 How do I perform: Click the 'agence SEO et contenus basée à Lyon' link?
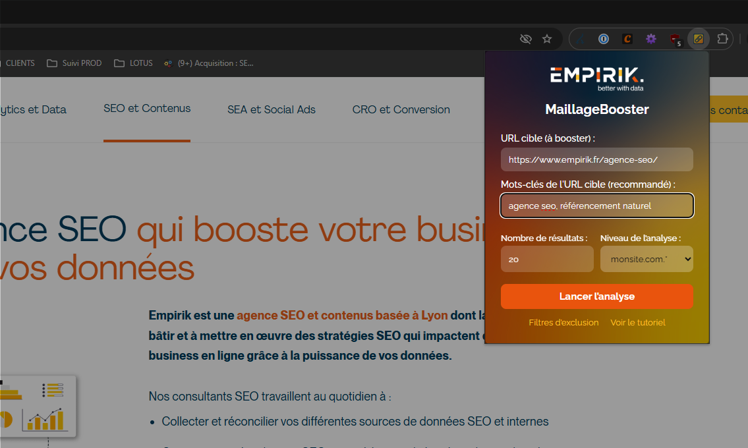(342, 316)
